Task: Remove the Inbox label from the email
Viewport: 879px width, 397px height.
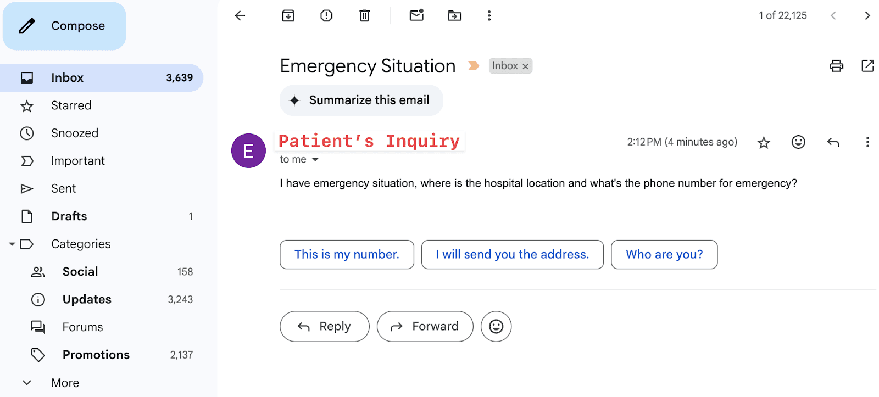Action: point(525,66)
